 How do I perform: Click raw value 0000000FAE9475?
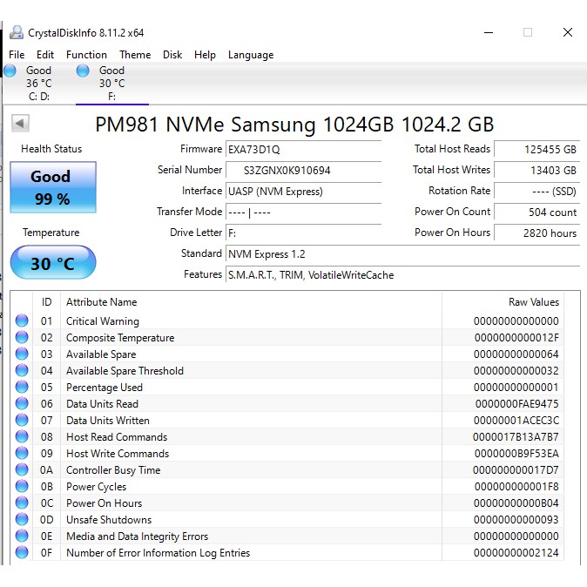(x=516, y=403)
